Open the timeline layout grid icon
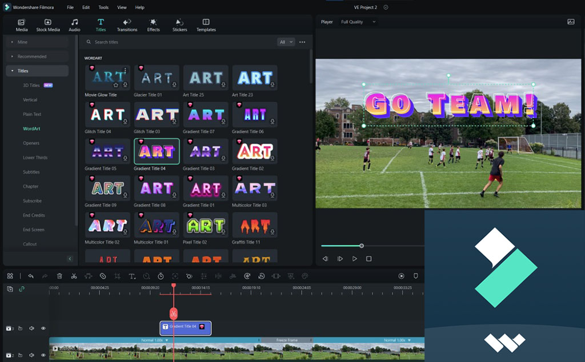This screenshot has height=362, width=585. click(x=10, y=276)
